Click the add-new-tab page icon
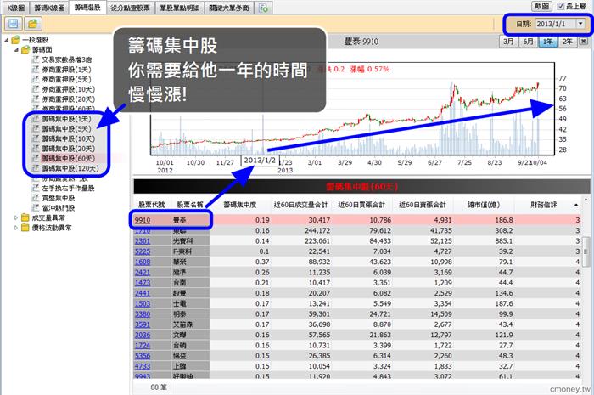This screenshot has height=395, width=594. point(263,8)
